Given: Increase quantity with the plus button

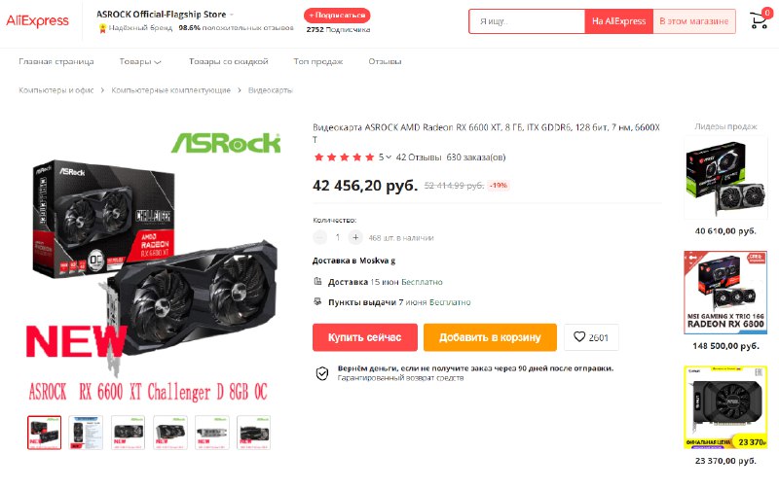Looking at the screenshot, I should pos(355,237).
